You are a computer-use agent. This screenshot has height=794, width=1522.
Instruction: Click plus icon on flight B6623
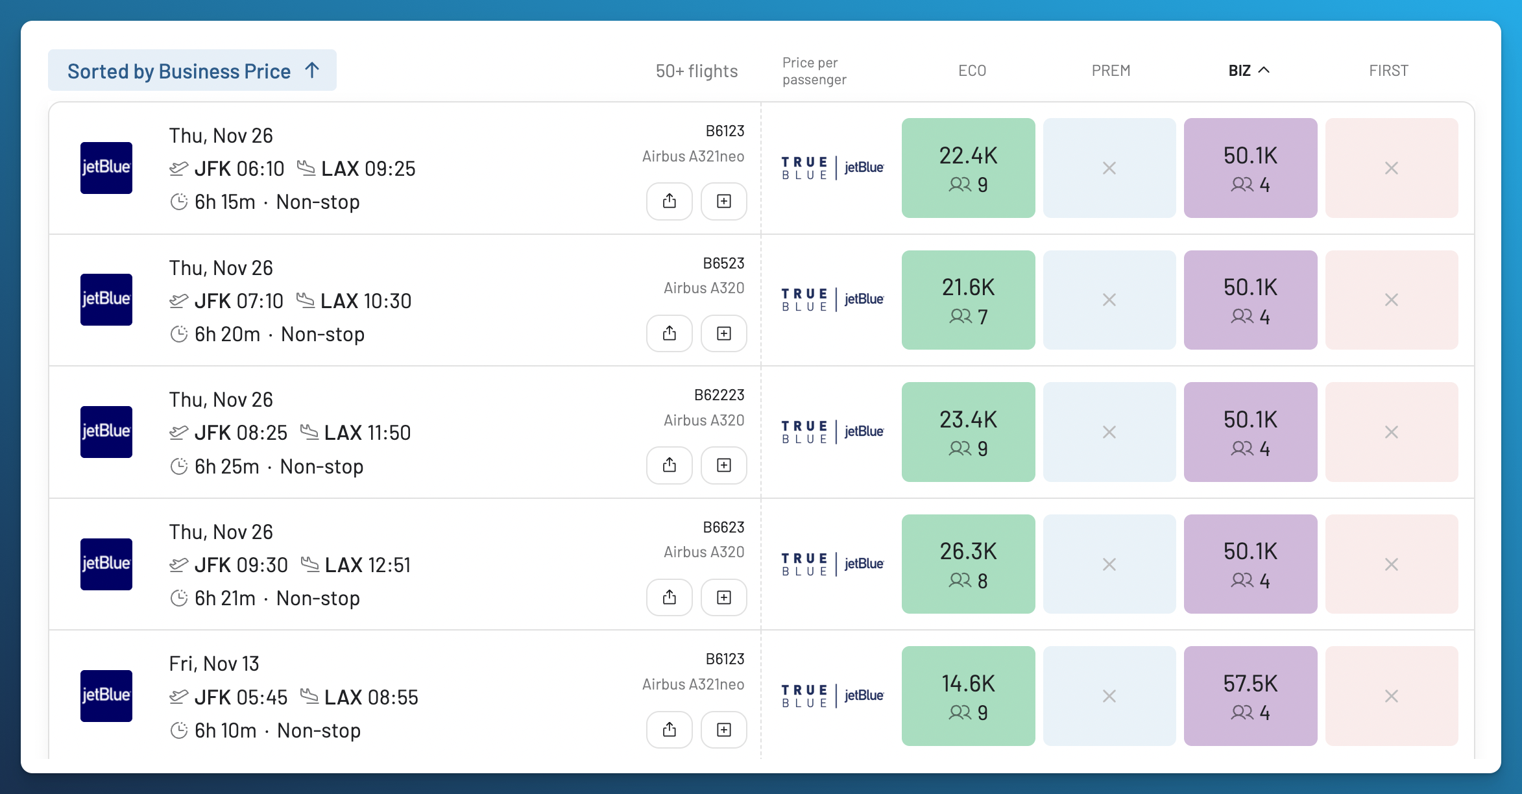pyautogui.click(x=724, y=597)
